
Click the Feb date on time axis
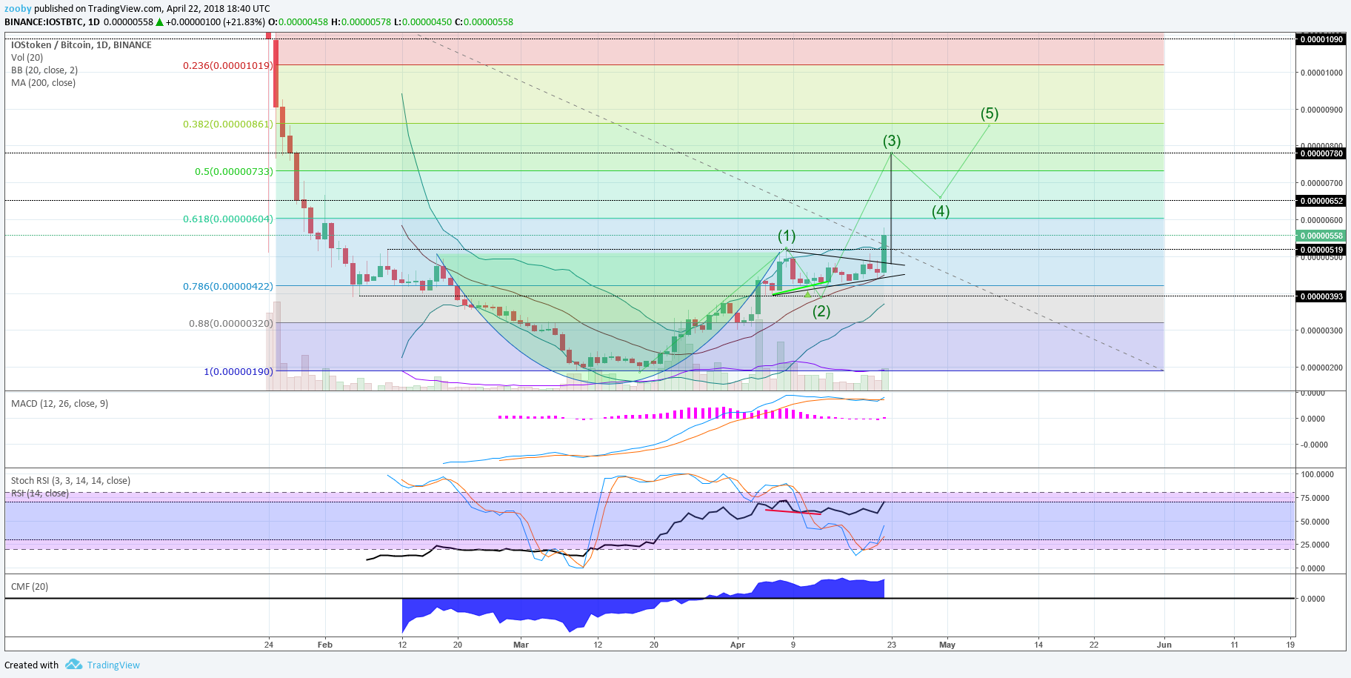(x=325, y=645)
